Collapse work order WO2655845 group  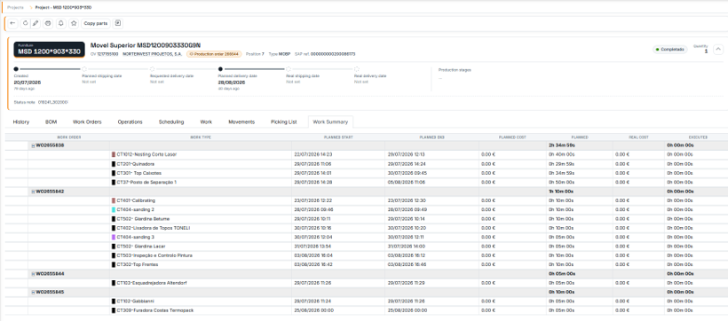[33, 293]
